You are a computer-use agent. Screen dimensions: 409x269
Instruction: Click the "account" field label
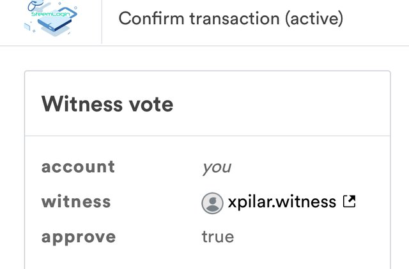[x=78, y=167]
